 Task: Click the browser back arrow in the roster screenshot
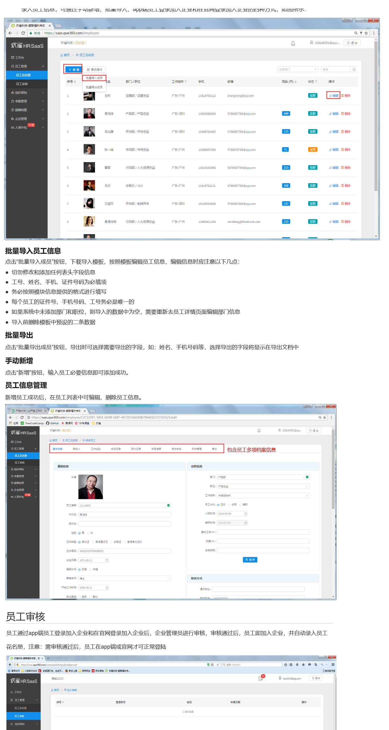click(11, 33)
